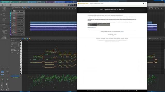Image resolution: width=165 pixels, height=92 pixels.
Task: Click the blue Region button in the automation lane
Action: pyautogui.click(x=16, y=76)
